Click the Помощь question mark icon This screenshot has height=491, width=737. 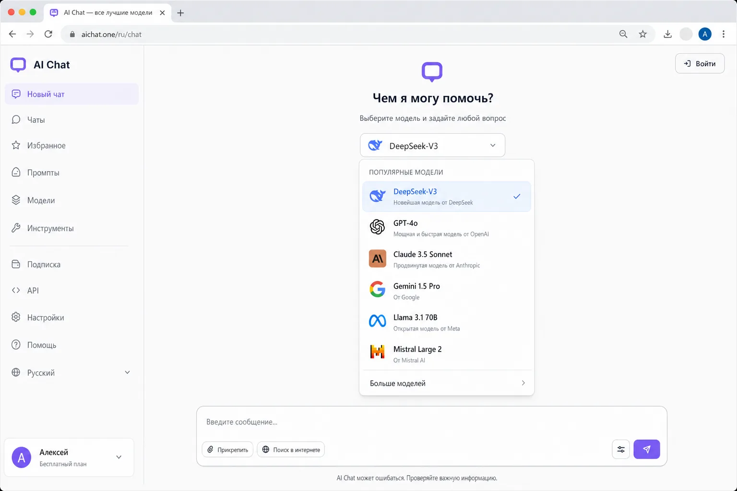16,345
